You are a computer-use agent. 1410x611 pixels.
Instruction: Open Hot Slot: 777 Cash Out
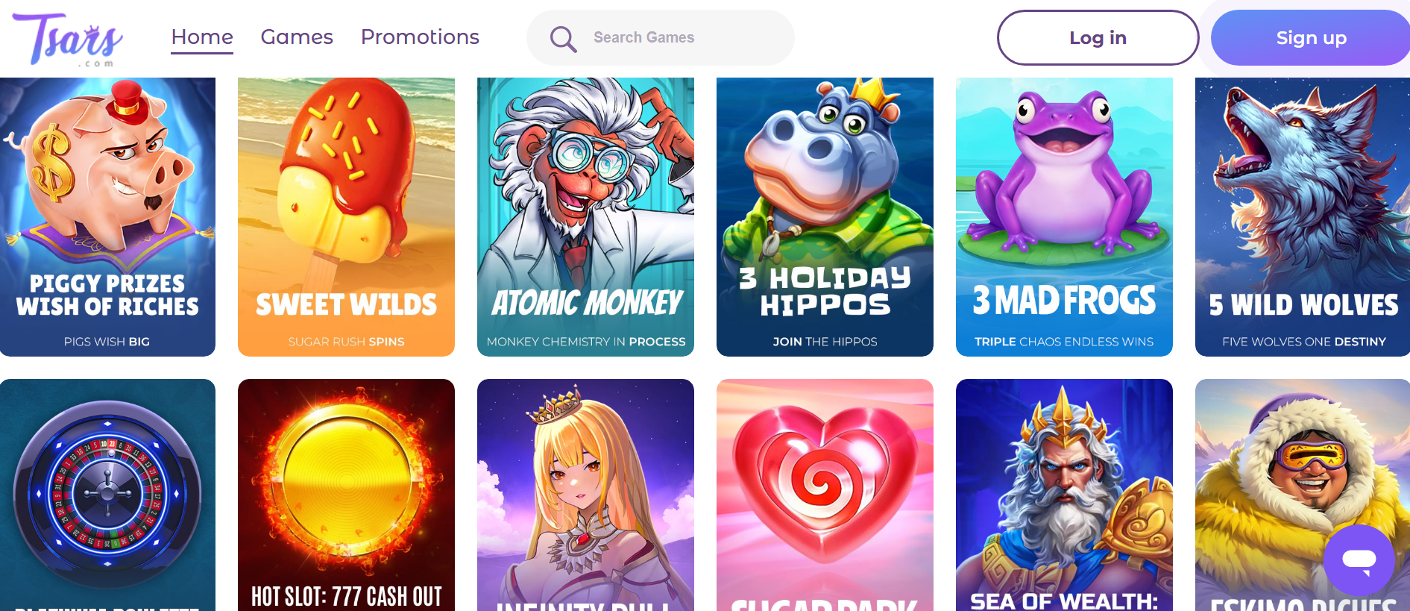pyautogui.click(x=346, y=495)
